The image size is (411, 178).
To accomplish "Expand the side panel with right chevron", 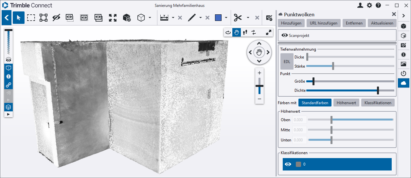I will click(x=404, y=15).
